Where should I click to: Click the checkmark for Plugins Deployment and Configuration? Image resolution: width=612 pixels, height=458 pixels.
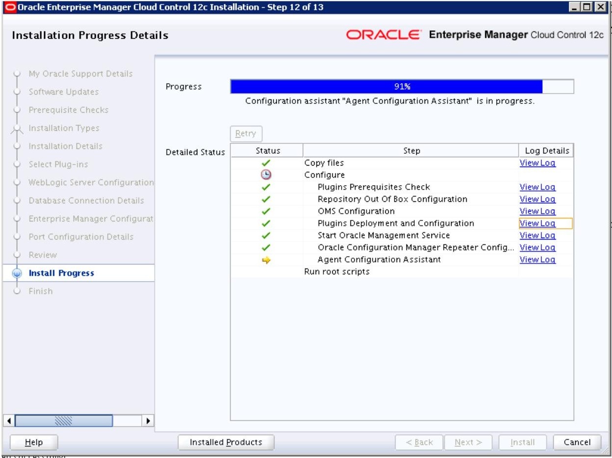pos(267,223)
